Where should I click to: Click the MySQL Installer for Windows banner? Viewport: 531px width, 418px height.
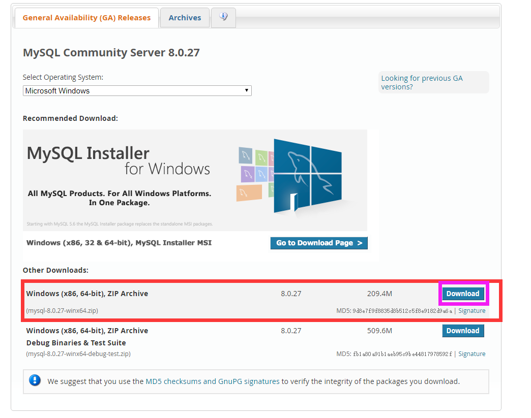(195, 180)
